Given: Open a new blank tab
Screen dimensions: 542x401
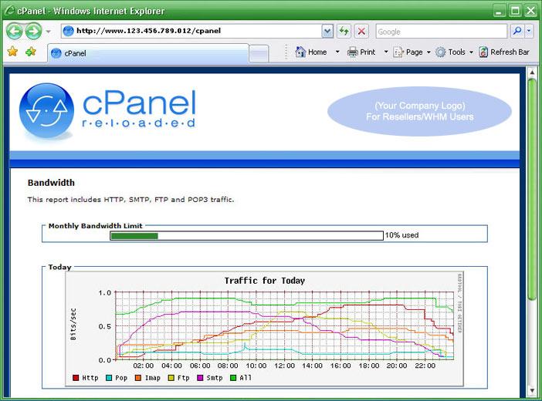Looking at the screenshot, I should [x=259, y=54].
